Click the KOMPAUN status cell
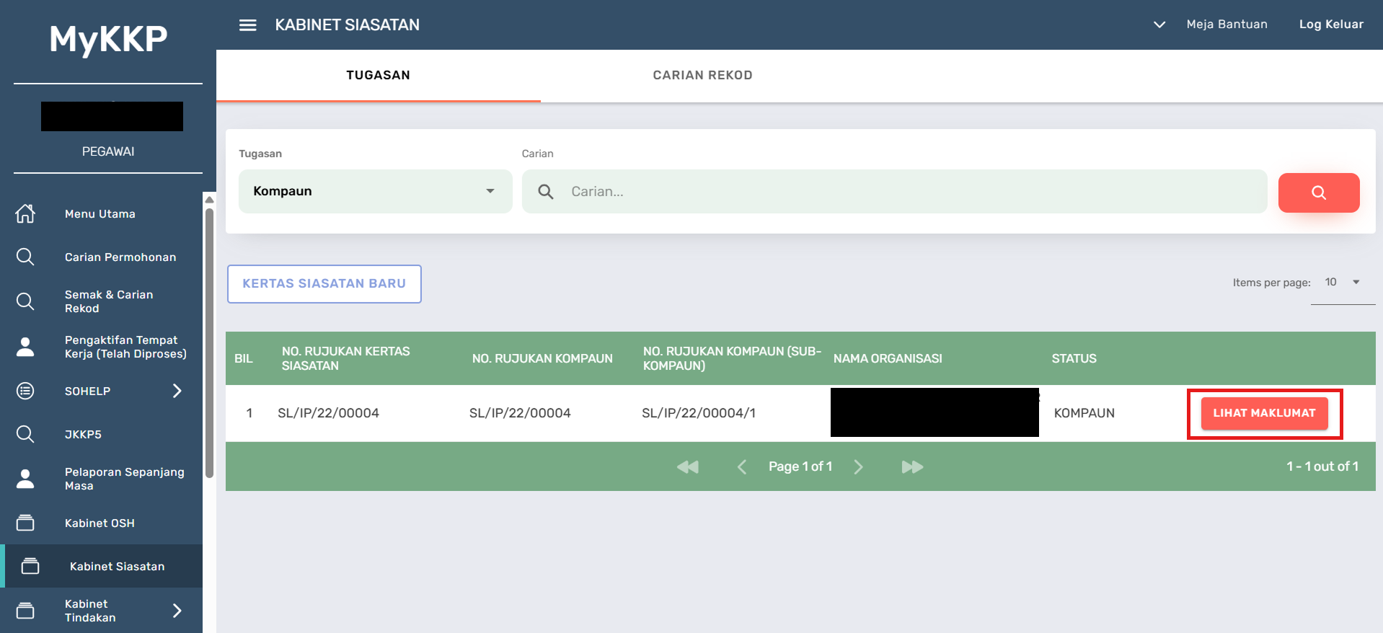 click(1084, 413)
